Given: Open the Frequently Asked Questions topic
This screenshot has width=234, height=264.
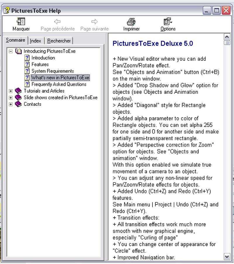Looking at the screenshot, I should (59, 84).
